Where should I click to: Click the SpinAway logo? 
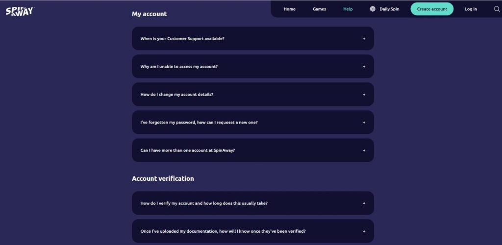point(20,11)
